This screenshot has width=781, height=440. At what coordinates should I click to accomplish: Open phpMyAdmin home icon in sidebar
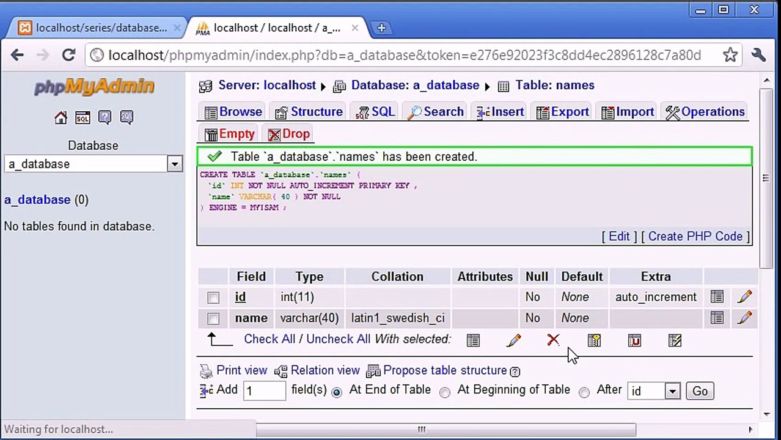click(x=61, y=117)
